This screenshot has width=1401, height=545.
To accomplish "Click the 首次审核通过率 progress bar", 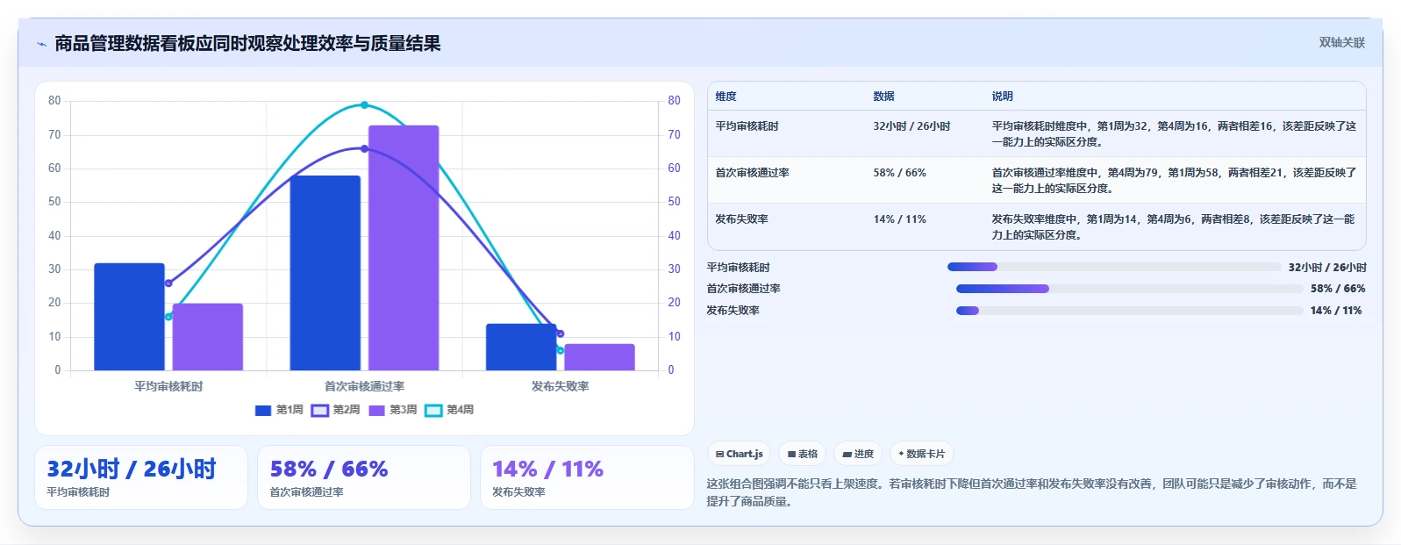I will coord(1130,289).
